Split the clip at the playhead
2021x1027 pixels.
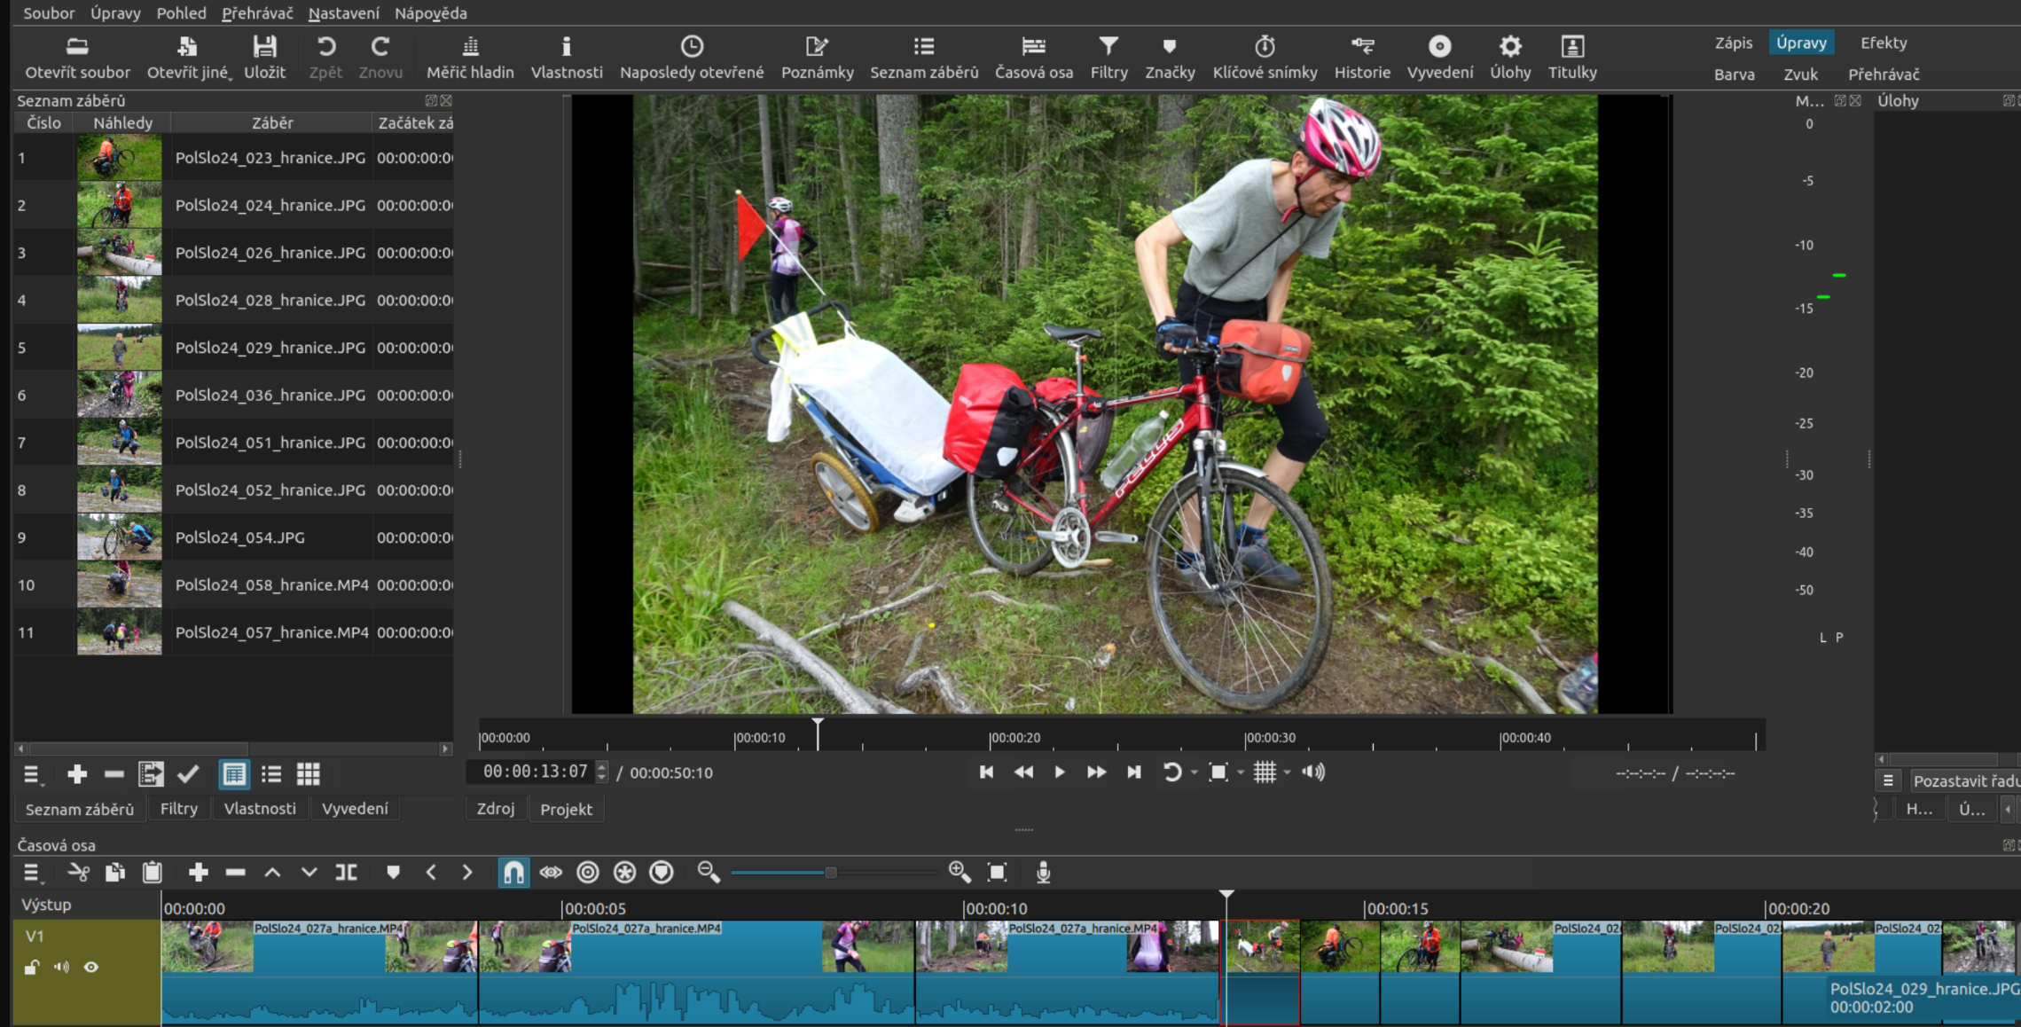346,872
